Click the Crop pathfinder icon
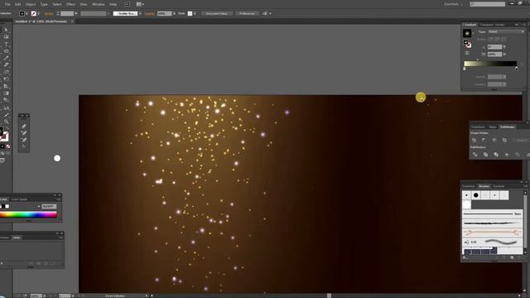 [x=506, y=155]
